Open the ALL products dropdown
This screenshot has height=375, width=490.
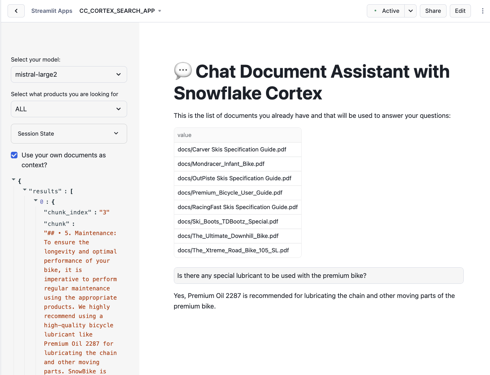69,109
